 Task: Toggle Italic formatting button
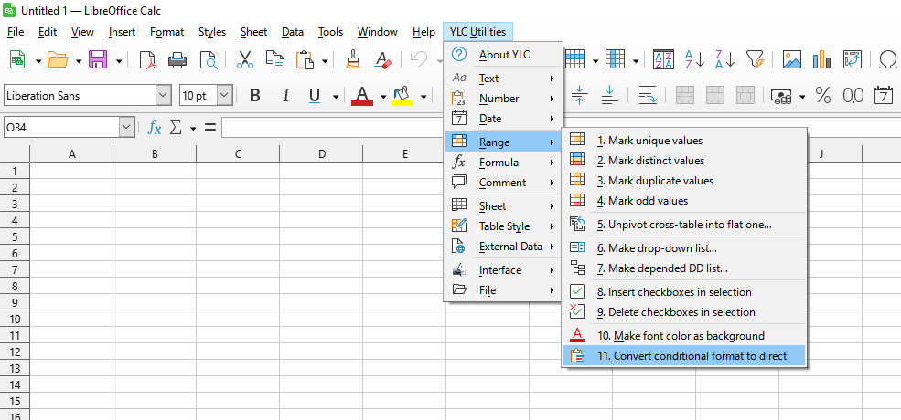point(285,96)
